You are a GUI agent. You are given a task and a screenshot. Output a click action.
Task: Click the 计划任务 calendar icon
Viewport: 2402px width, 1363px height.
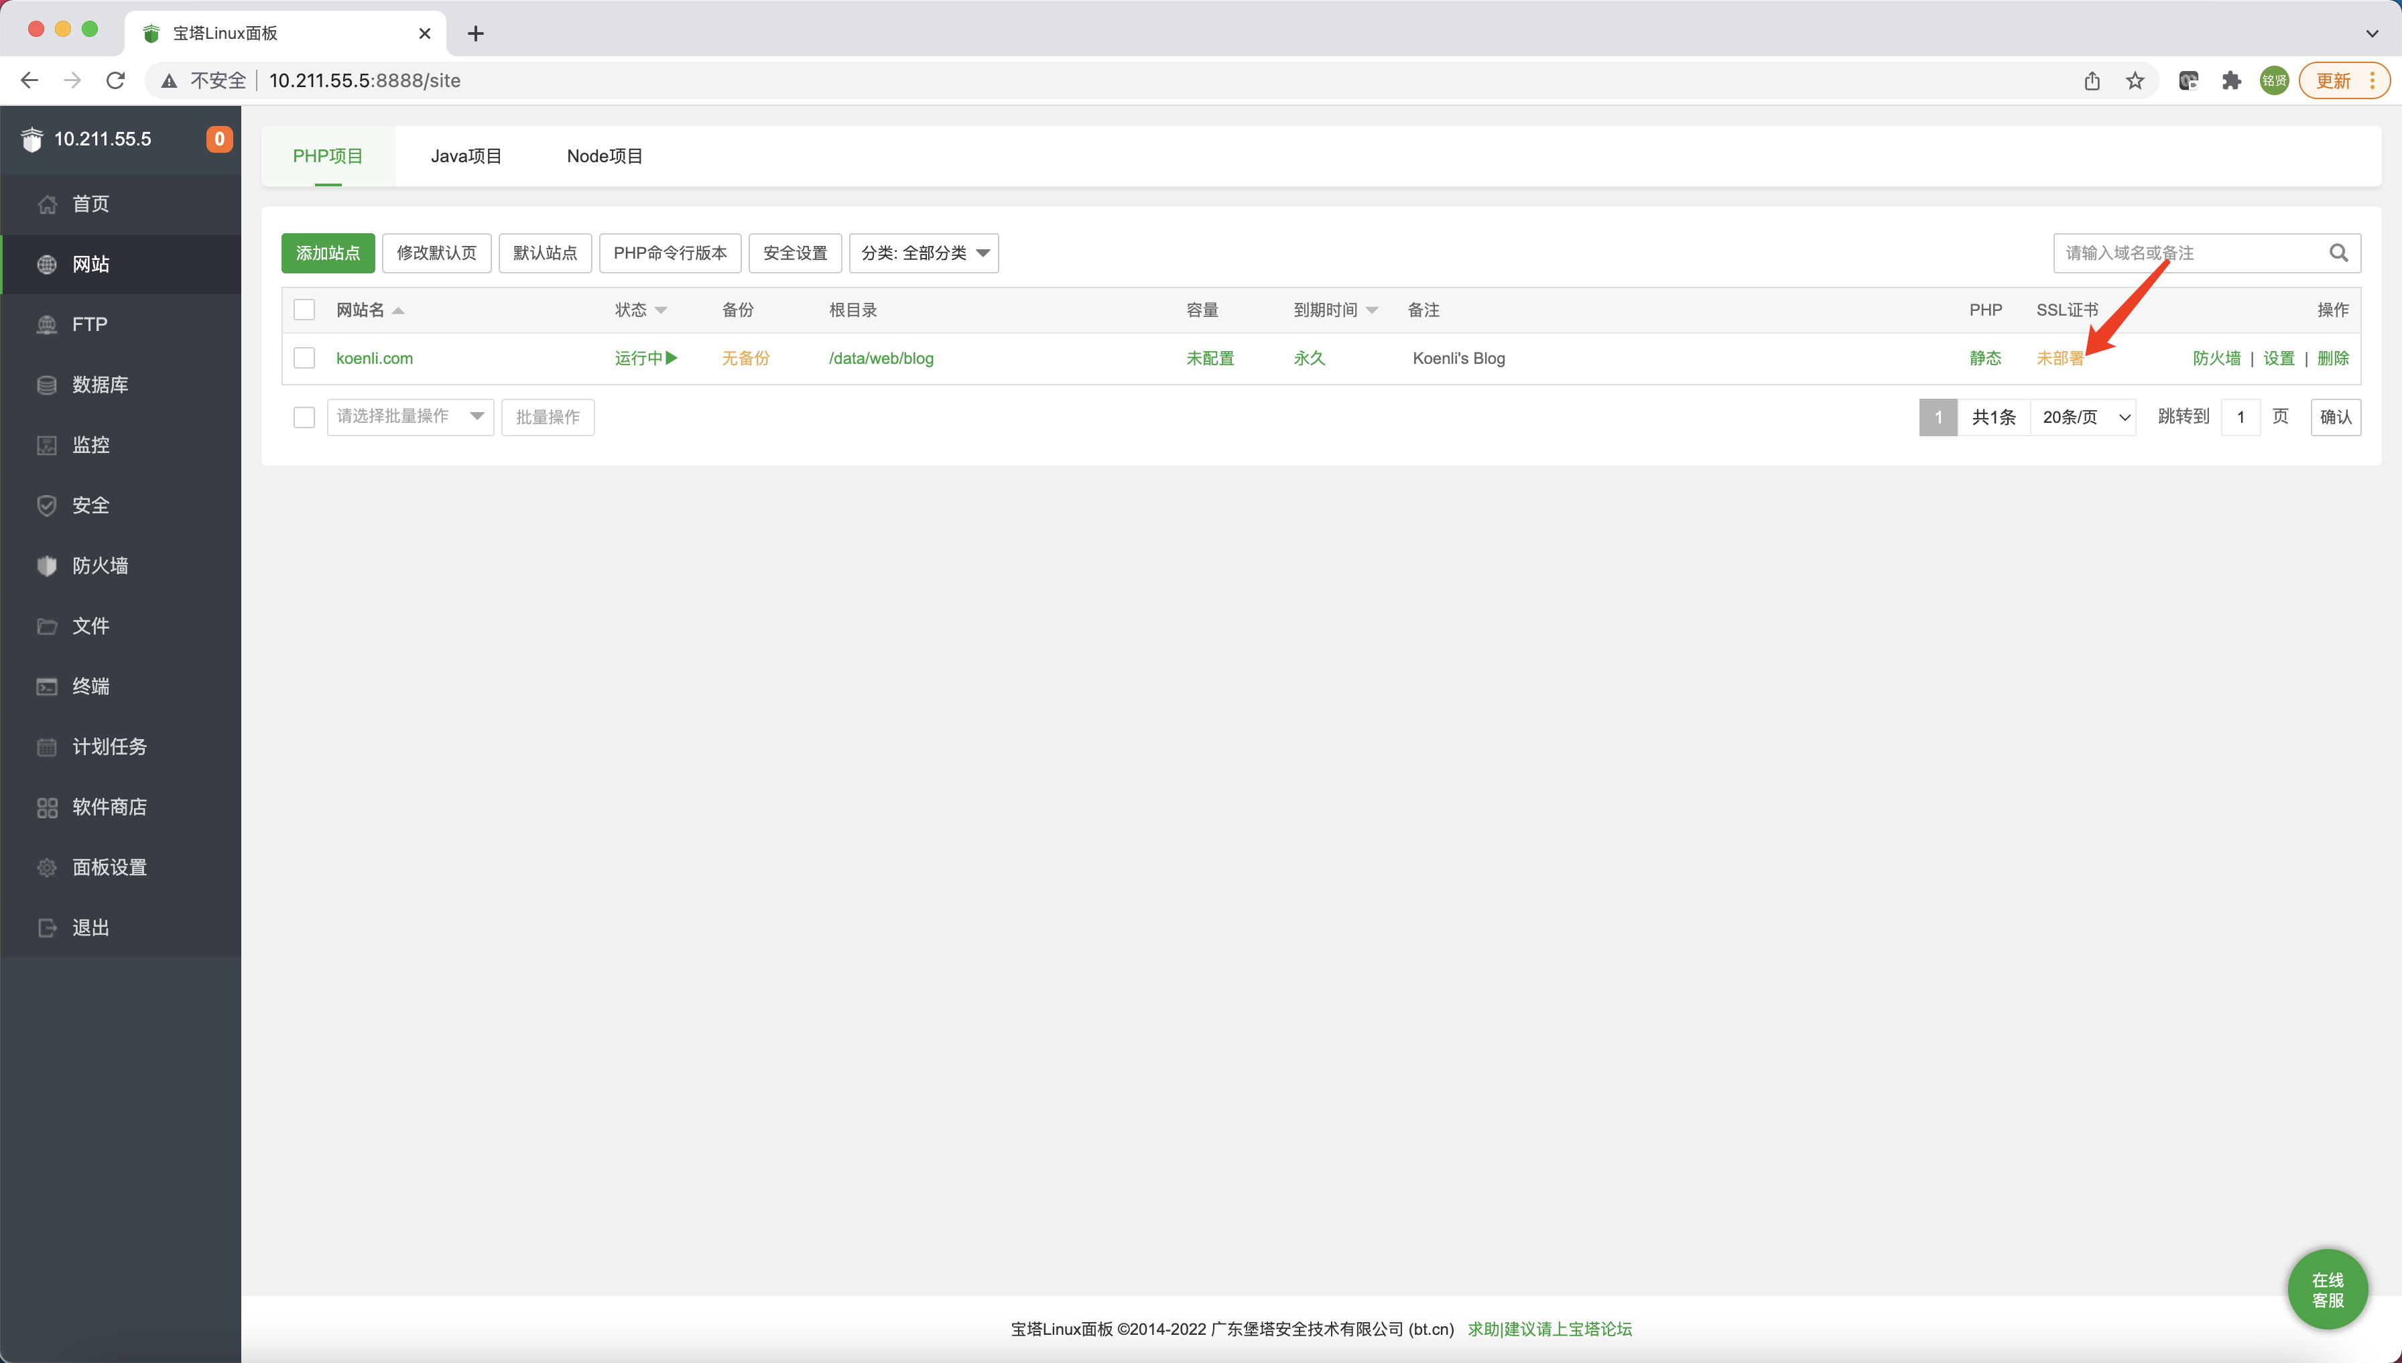[x=47, y=747]
